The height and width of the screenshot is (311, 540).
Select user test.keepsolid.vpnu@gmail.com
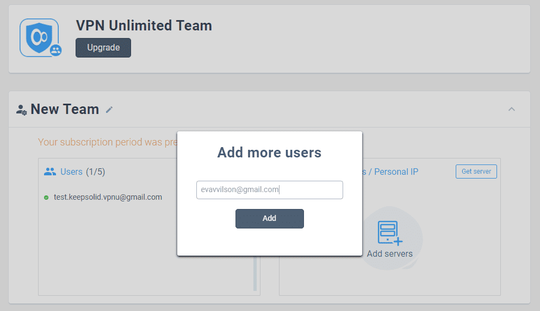coord(108,197)
